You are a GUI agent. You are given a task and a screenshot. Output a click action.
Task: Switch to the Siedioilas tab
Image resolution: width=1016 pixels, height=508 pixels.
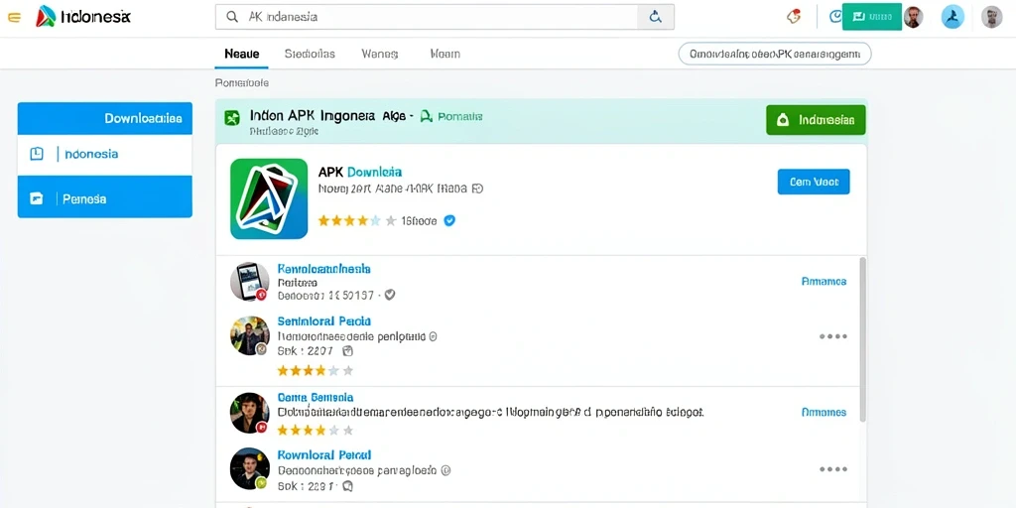(x=310, y=54)
